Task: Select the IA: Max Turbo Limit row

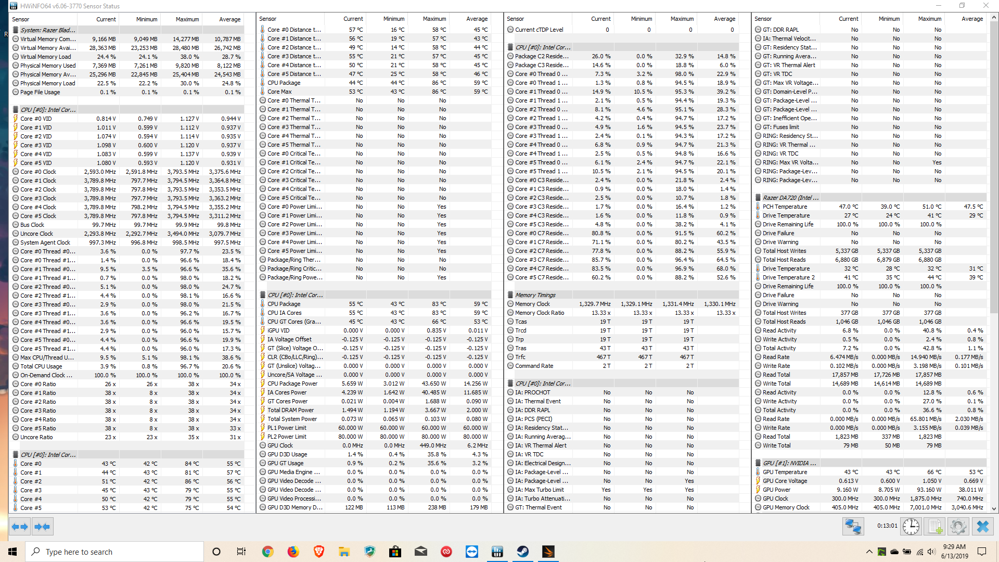Action: pyautogui.click(x=623, y=490)
